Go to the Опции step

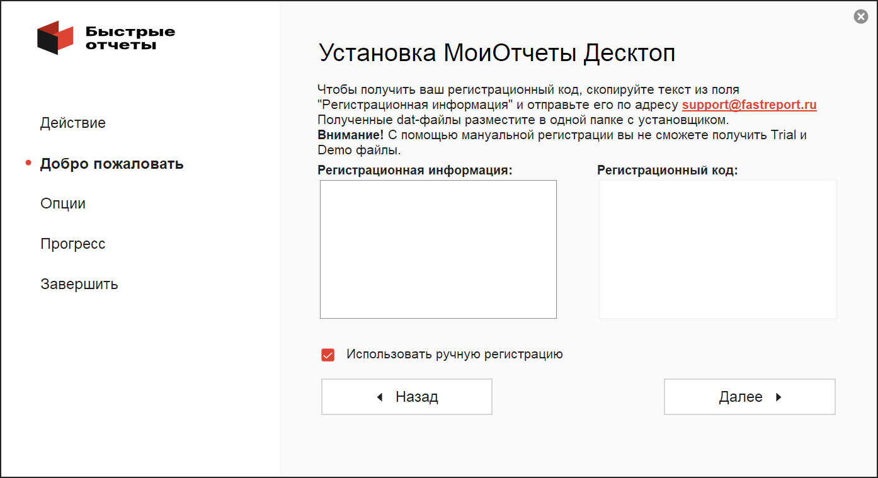tap(63, 204)
